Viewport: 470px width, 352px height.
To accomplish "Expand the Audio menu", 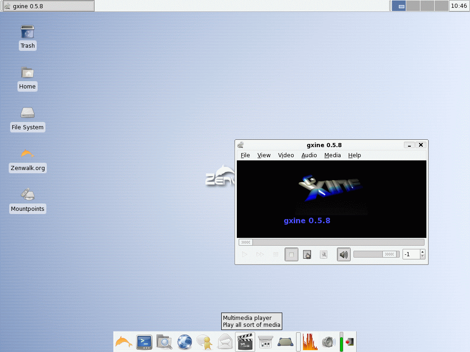I will point(309,155).
